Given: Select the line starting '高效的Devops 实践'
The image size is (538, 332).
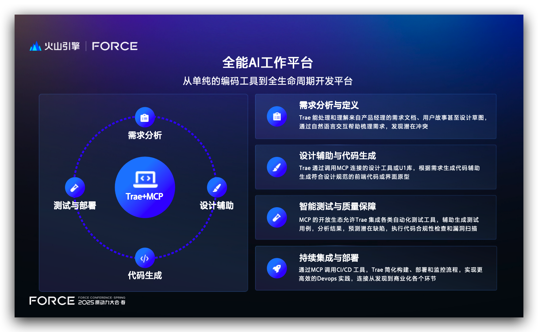Looking at the screenshot, I should pyautogui.click(x=367, y=278).
